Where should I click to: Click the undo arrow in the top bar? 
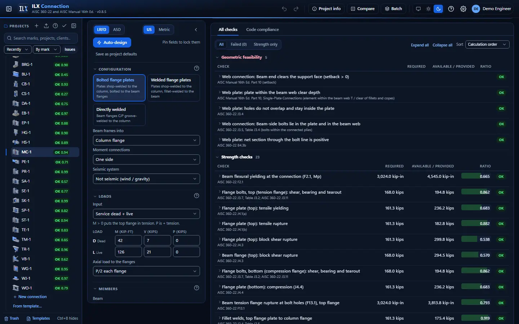[284, 9]
